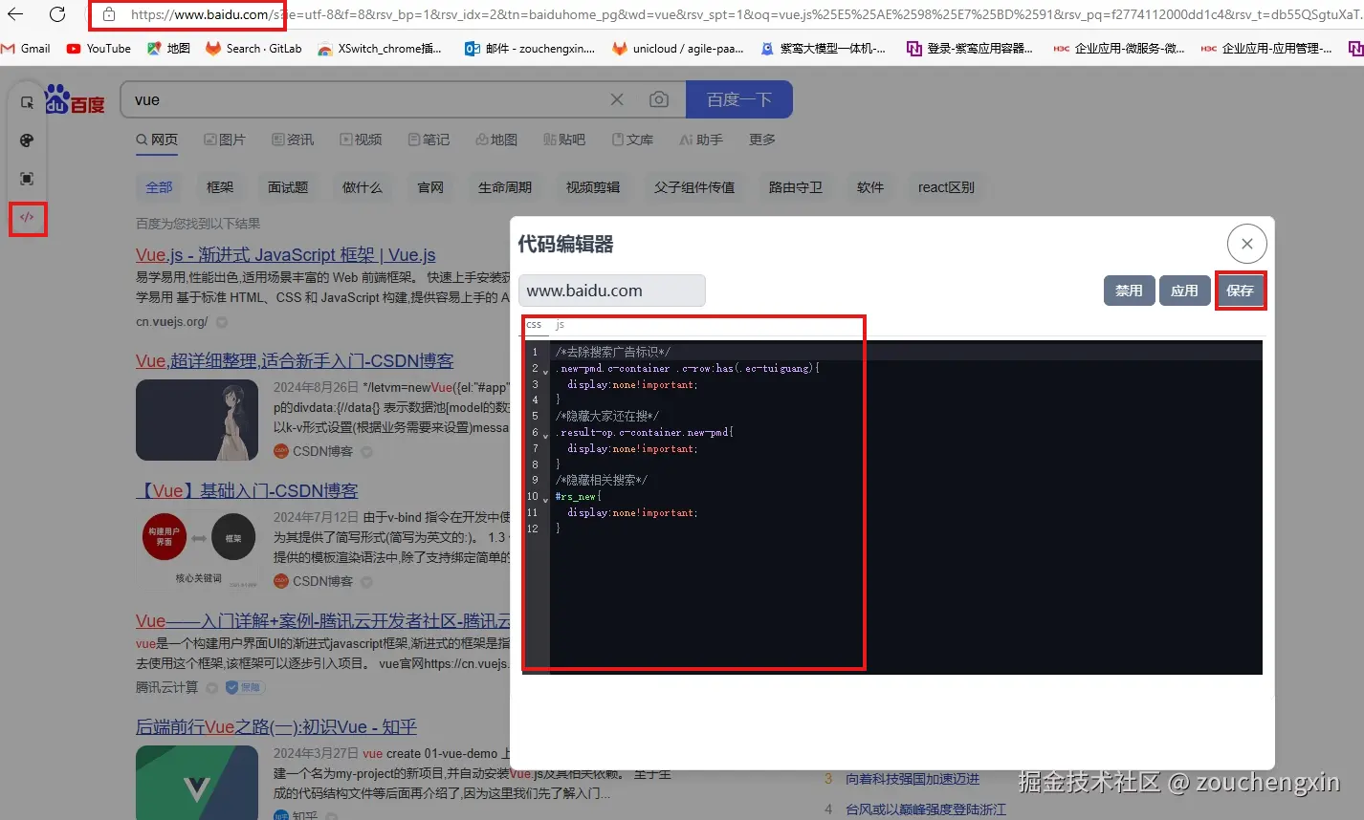Open the unicloud / agile-paa bookmark
This screenshot has height=820, width=1364.
click(x=678, y=48)
